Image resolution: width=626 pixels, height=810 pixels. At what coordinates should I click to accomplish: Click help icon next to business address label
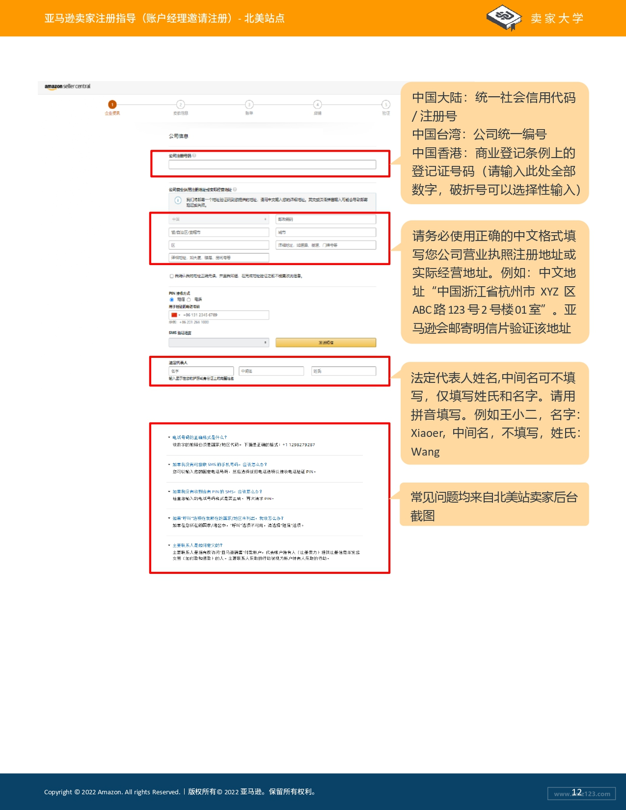click(x=235, y=189)
